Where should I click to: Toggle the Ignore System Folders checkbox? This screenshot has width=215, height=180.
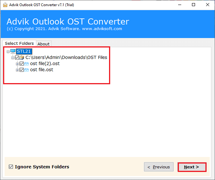click(11, 167)
